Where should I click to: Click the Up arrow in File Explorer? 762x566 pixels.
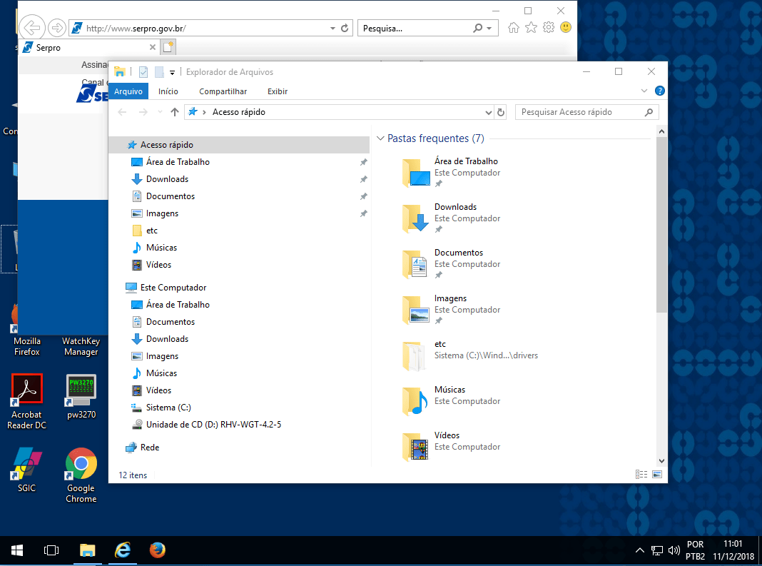coord(175,112)
